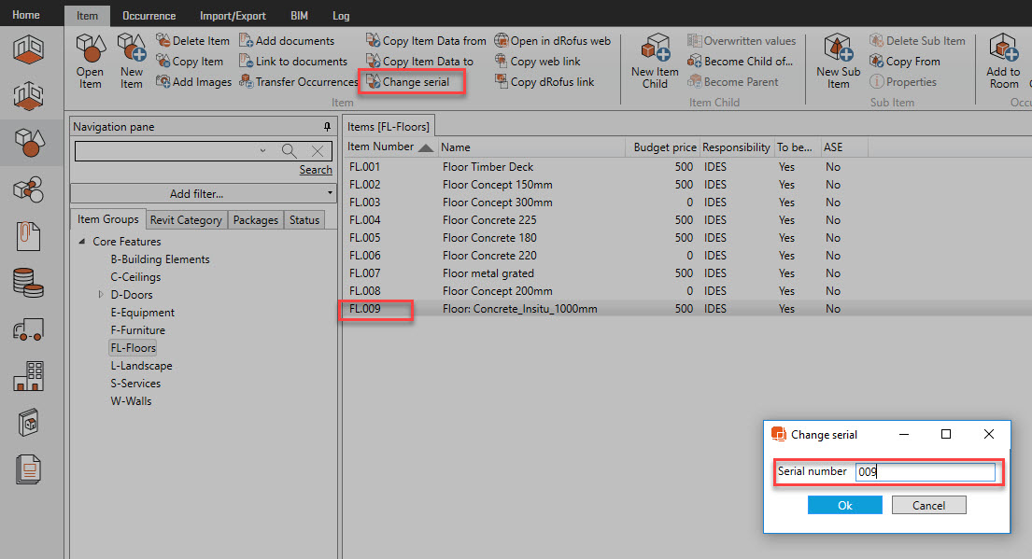Image resolution: width=1032 pixels, height=559 pixels.
Task: Click Open in dRofus web
Action: [x=552, y=41]
